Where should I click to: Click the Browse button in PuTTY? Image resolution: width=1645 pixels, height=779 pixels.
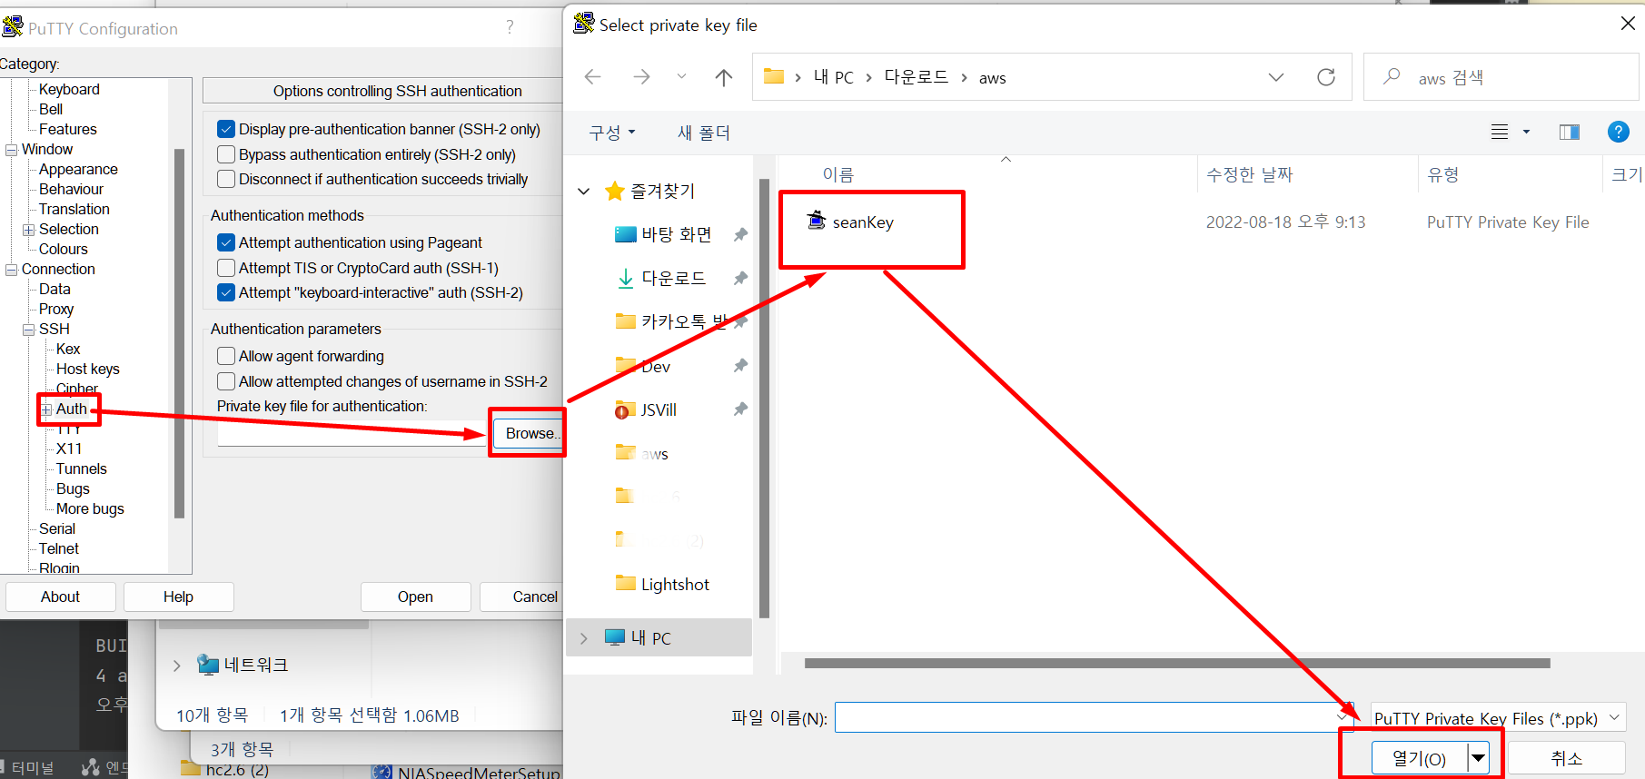pyautogui.click(x=530, y=433)
